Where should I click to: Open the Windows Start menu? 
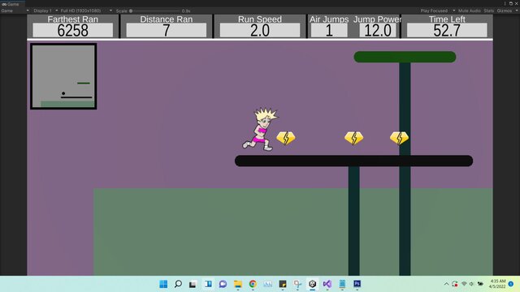(x=163, y=284)
